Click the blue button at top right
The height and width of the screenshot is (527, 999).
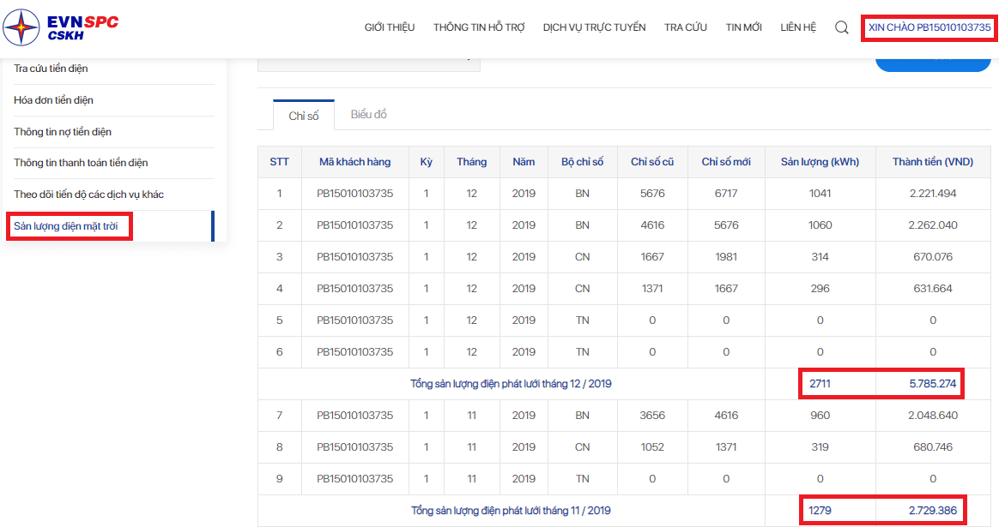932,62
